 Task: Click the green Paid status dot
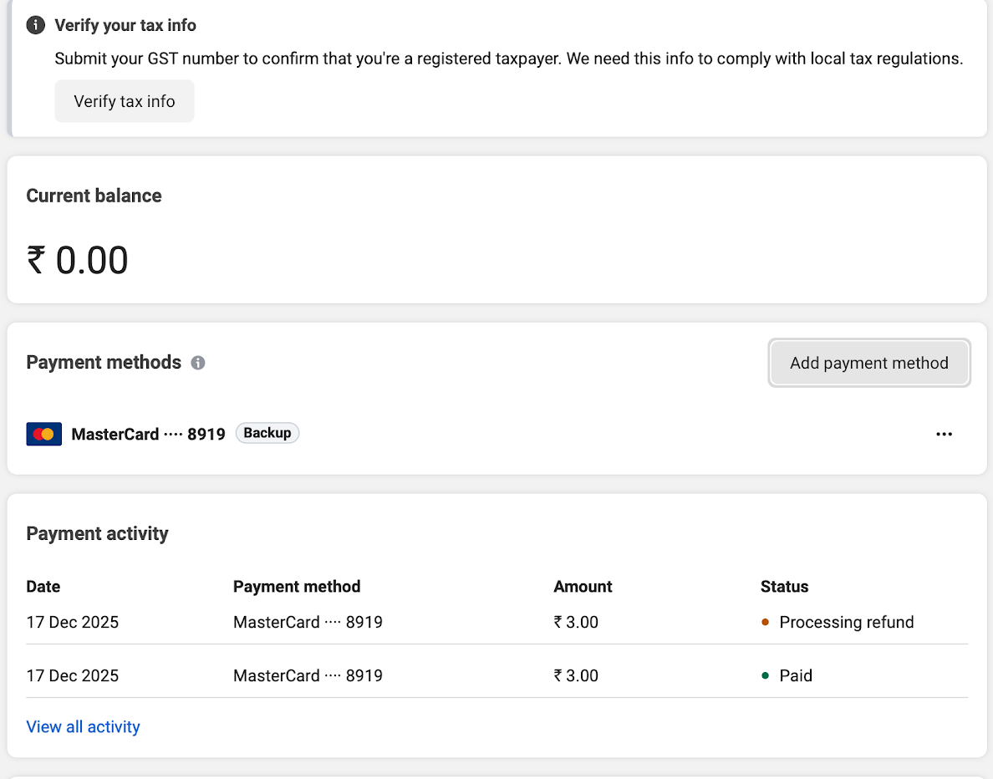point(765,675)
